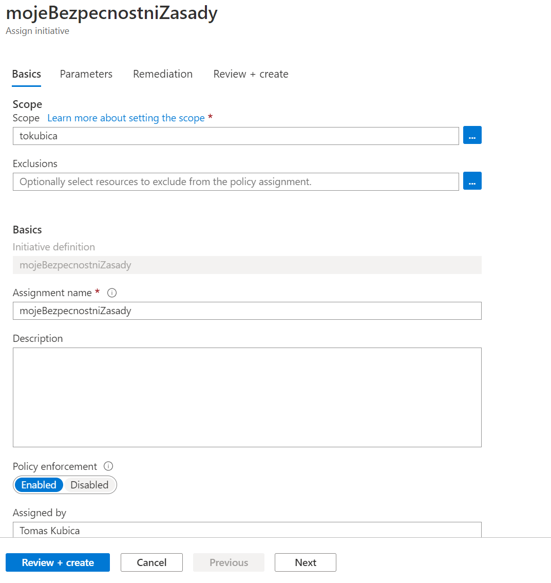Set Policy enforcement to Disabled
The height and width of the screenshot is (583, 551).
pyautogui.click(x=89, y=485)
